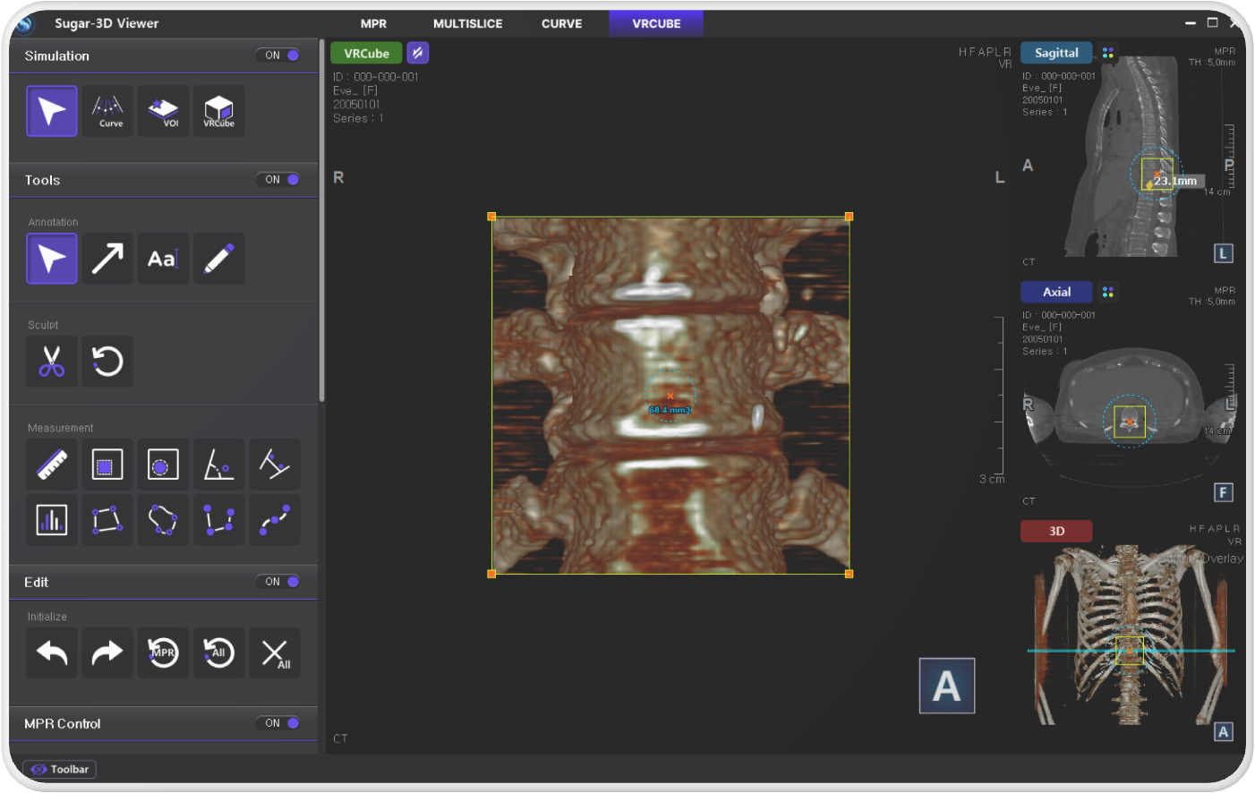Select the VRCube tool icon
Viewport: 1255px width, 793px height.
click(x=218, y=111)
